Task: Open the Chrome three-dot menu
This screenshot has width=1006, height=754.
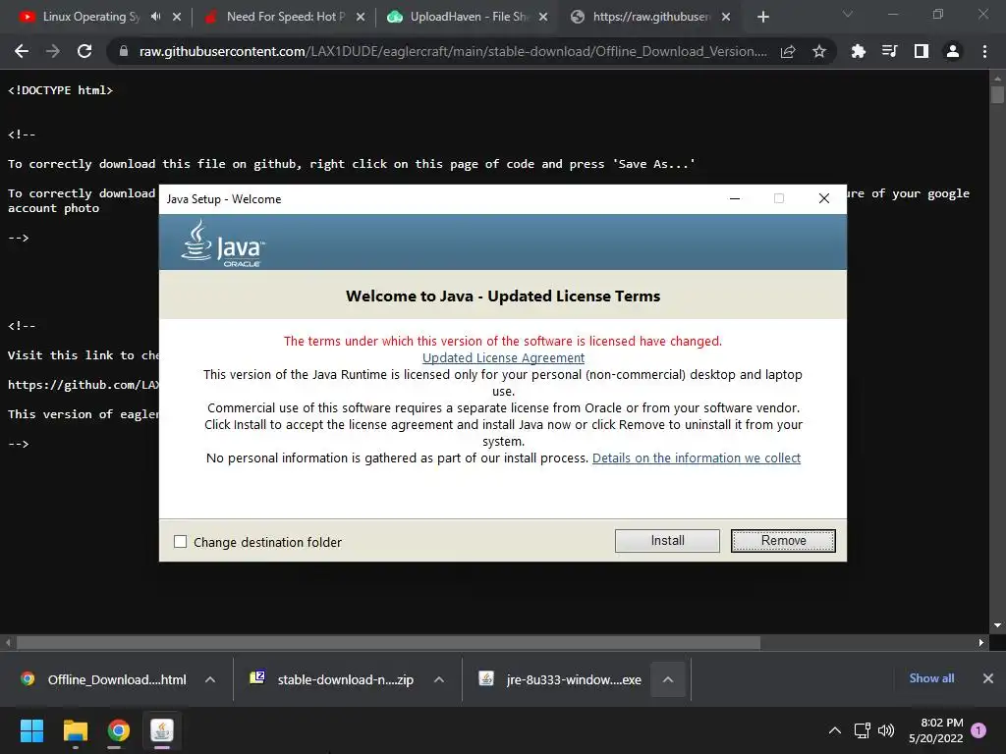Action: point(984,51)
